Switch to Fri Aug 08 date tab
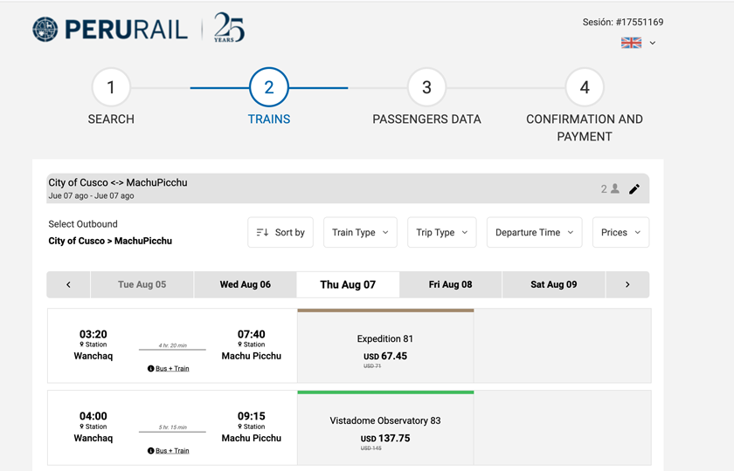The width and height of the screenshot is (734, 471). [450, 284]
